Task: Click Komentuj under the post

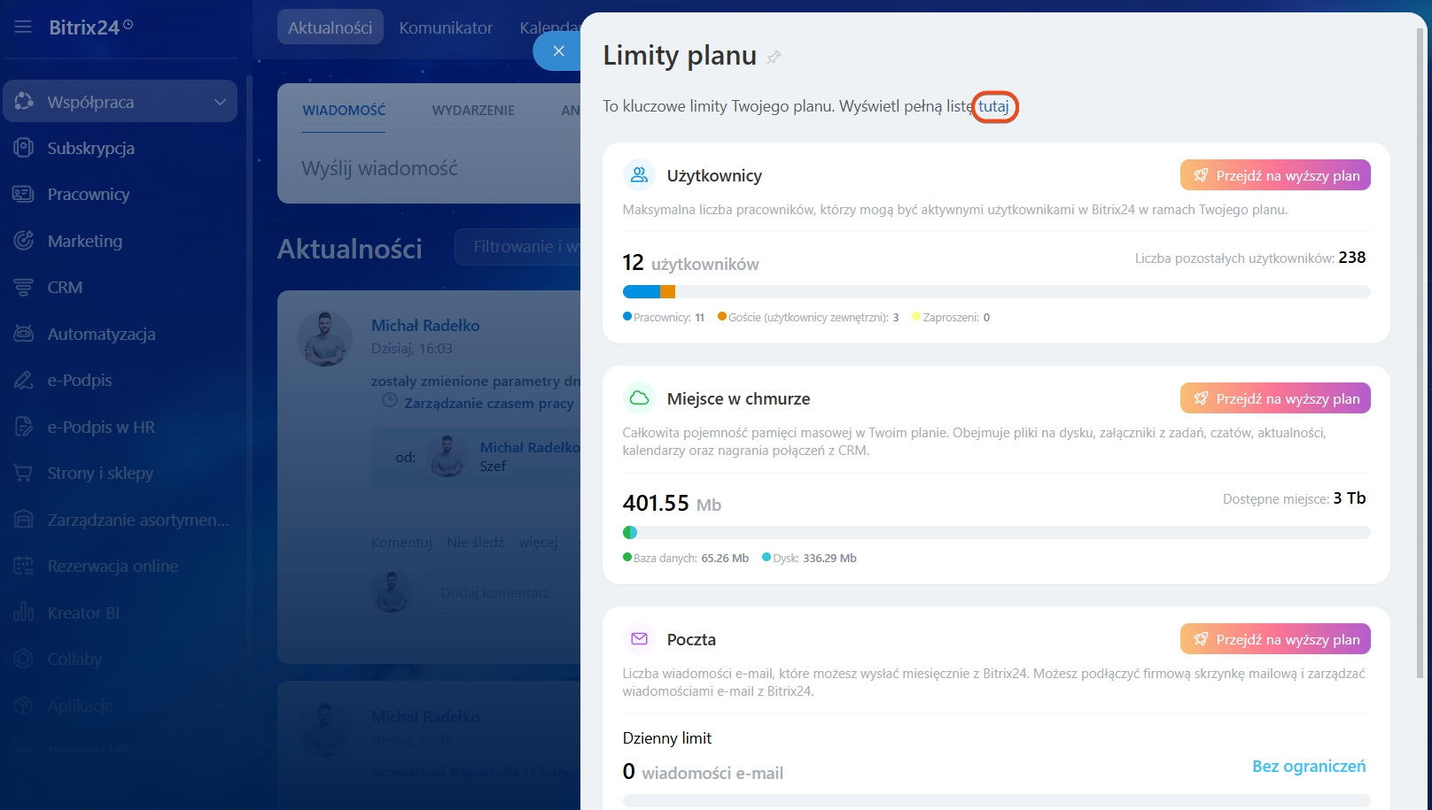Action: (x=401, y=542)
